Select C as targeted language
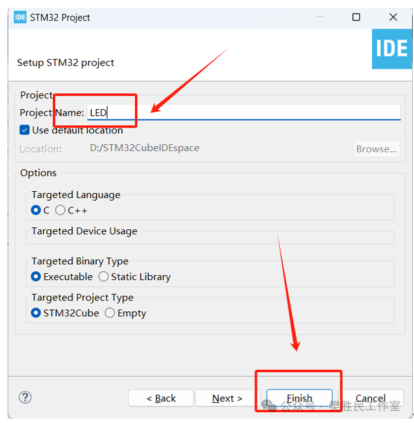The image size is (414, 423). (x=36, y=210)
